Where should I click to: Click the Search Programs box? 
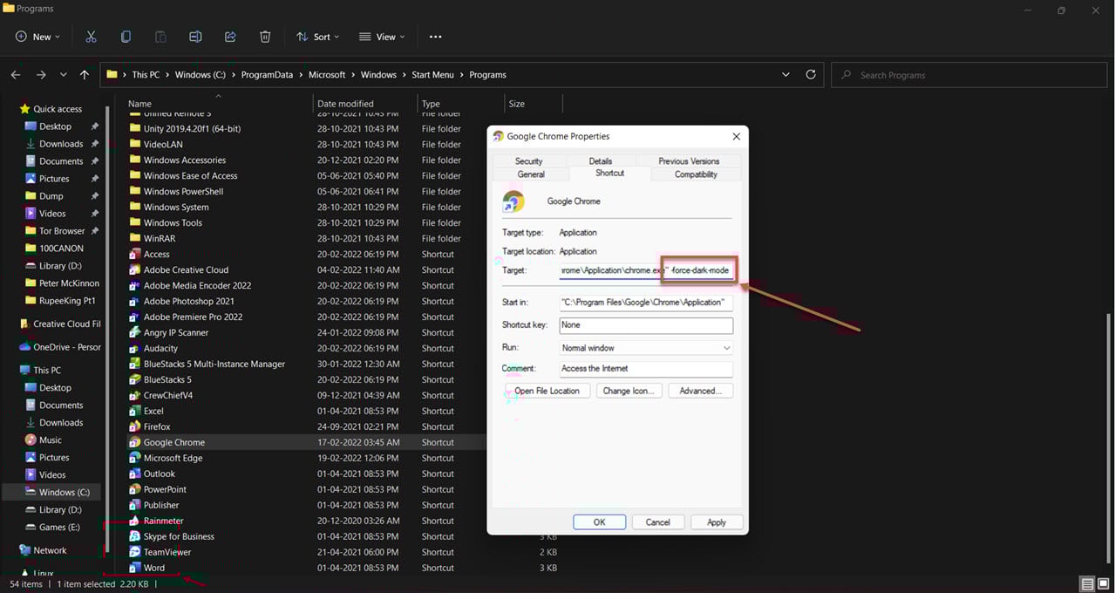click(x=968, y=75)
